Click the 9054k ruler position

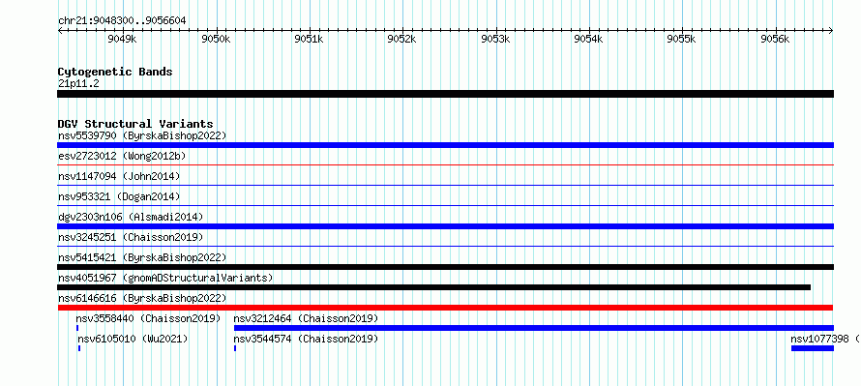point(588,39)
